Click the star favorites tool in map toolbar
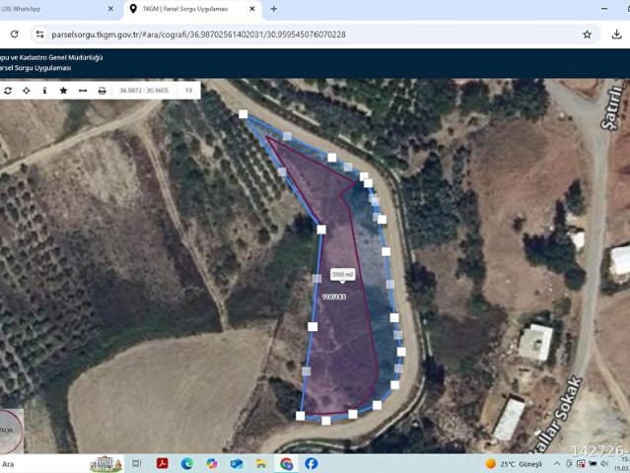Viewport: 630px width, 473px height. pyautogui.click(x=64, y=90)
